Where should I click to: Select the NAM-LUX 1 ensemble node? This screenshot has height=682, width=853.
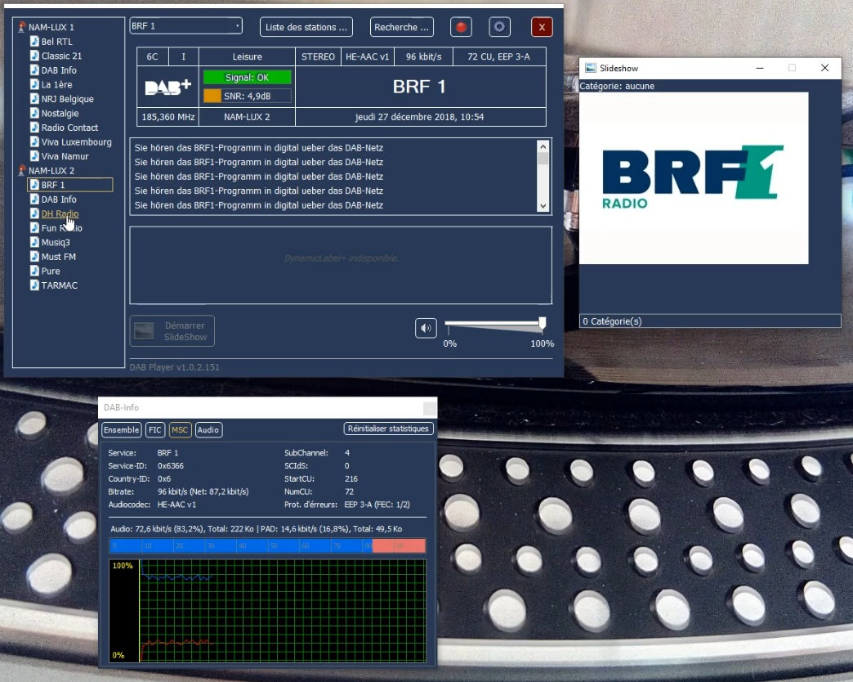point(51,27)
